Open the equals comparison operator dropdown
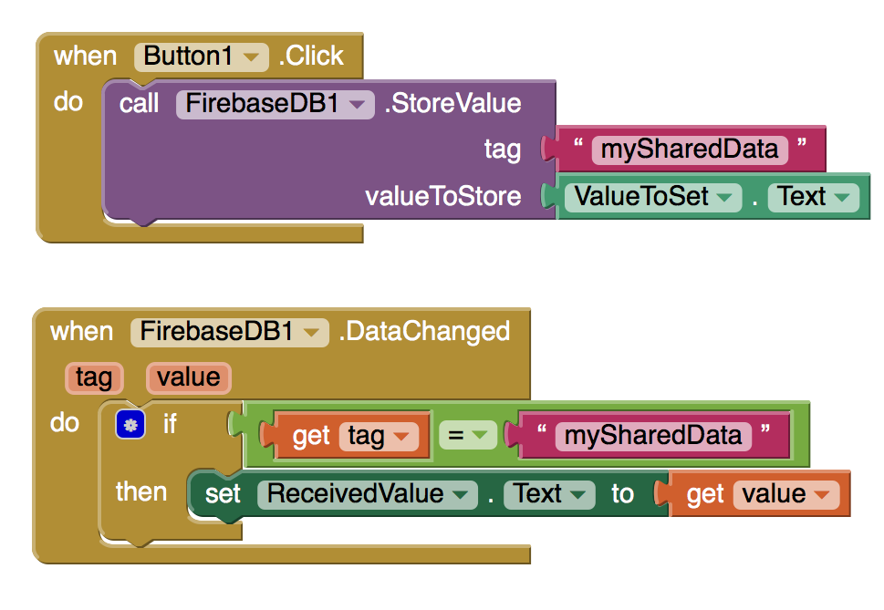This screenshot has height=610, width=884. coord(468,436)
